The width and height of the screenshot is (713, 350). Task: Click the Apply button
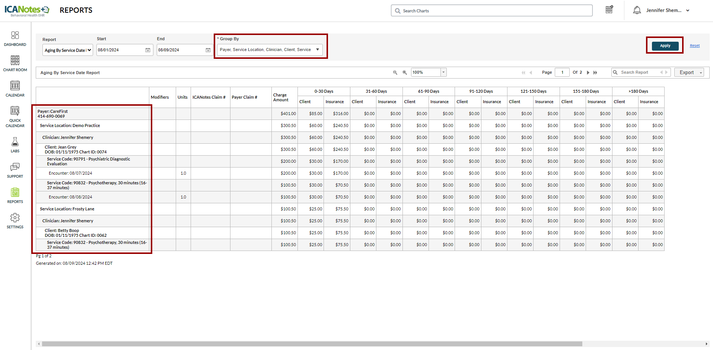pyautogui.click(x=665, y=46)
